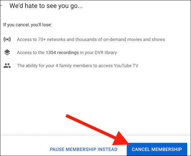191x156 pixels.
Task: Click the divider line above the buttons
Action: [95, 135]
